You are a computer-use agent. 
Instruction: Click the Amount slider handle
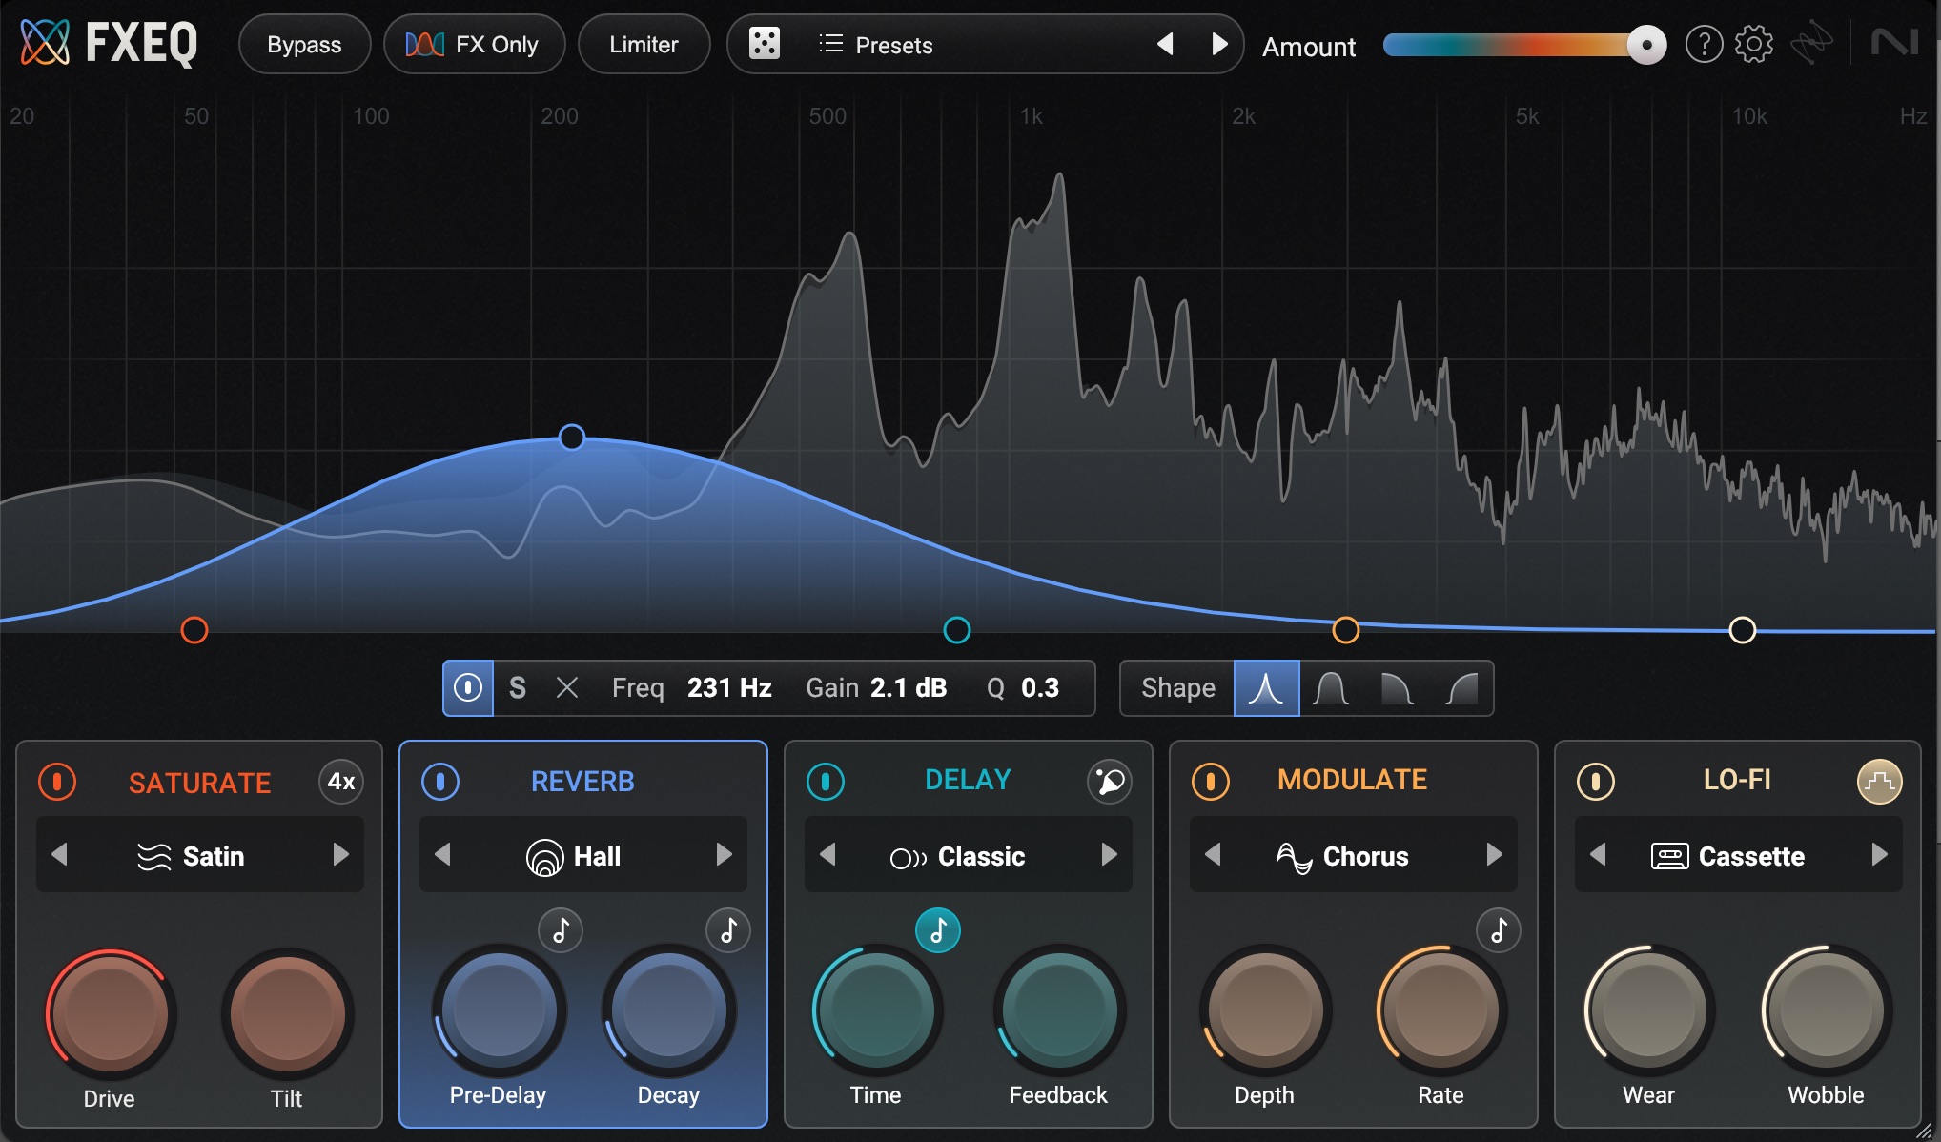coord(1646,45)
